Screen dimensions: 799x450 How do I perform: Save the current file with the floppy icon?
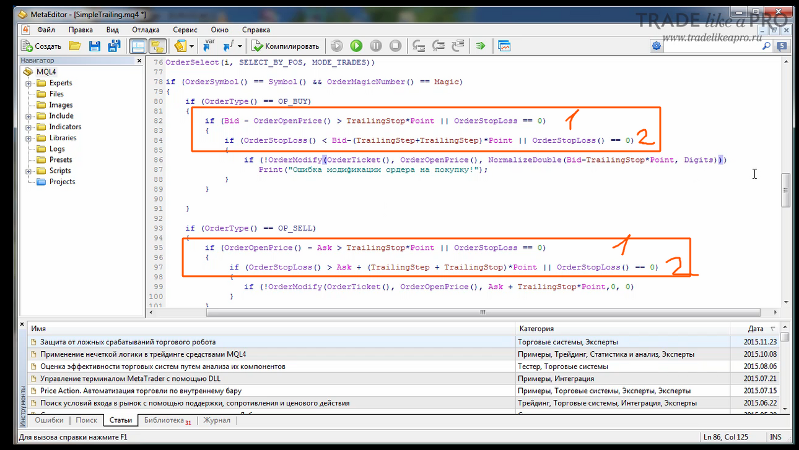pyautogui.click(x=95, y=46)
